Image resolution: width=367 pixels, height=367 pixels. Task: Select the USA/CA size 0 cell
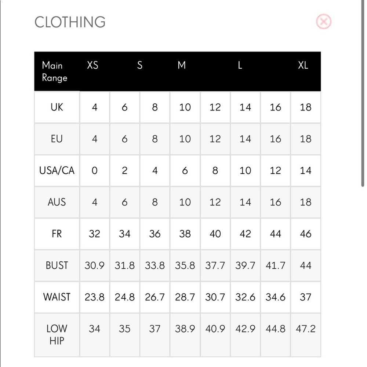click(95, 170)
